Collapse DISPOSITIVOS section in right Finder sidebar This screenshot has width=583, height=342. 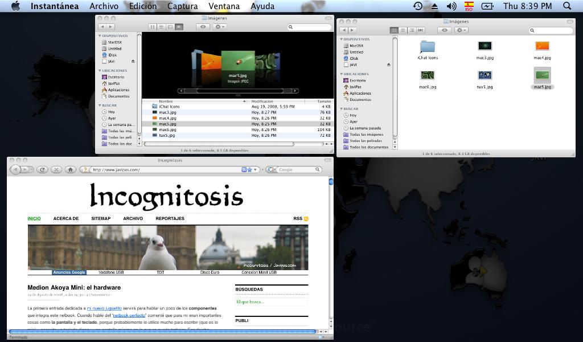point(342,39)
